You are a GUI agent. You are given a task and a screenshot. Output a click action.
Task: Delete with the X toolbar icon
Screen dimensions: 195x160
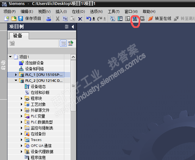pos(80,19)
